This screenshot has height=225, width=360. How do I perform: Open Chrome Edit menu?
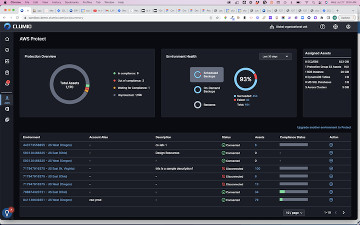coord(35,2)
